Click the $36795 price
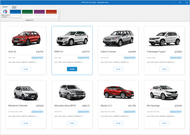This screenshot has width=190, height=135. (x=40, y=52)
